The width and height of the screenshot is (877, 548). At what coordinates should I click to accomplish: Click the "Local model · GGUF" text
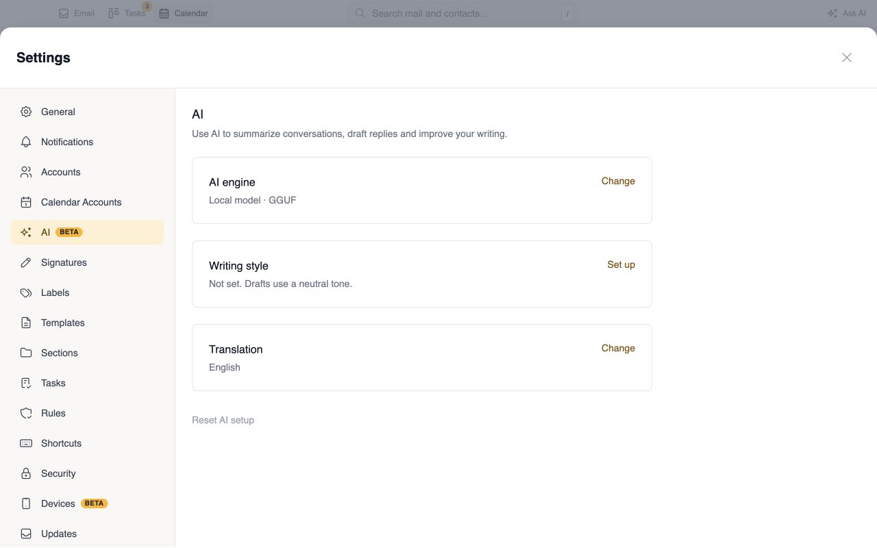coord(253,200)
